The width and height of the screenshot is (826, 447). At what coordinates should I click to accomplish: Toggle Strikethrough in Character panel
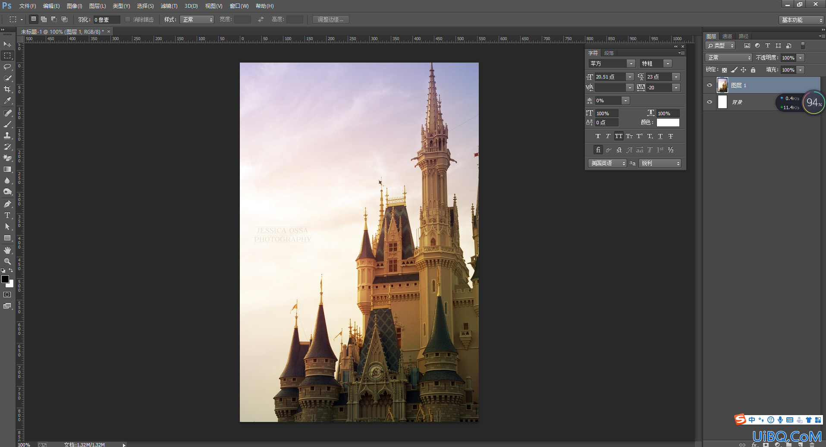pos(671,136)
